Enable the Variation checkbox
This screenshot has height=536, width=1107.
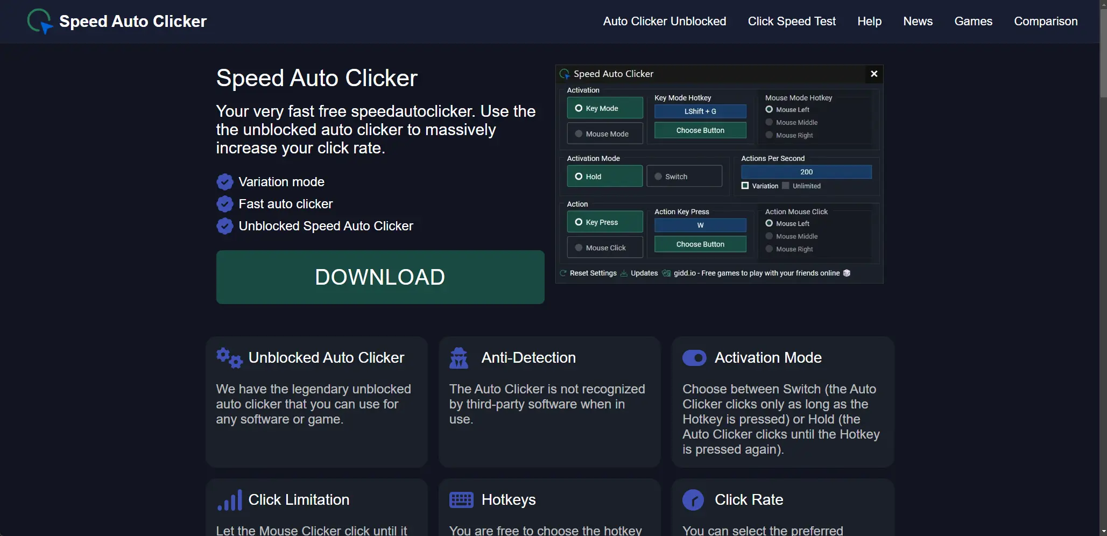click(x=745, y=186)
